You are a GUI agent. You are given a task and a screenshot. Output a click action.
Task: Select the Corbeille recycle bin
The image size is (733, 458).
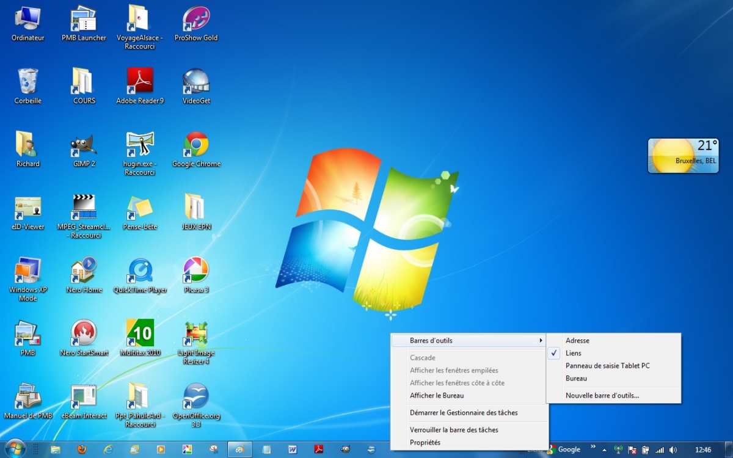click(28, 87)
